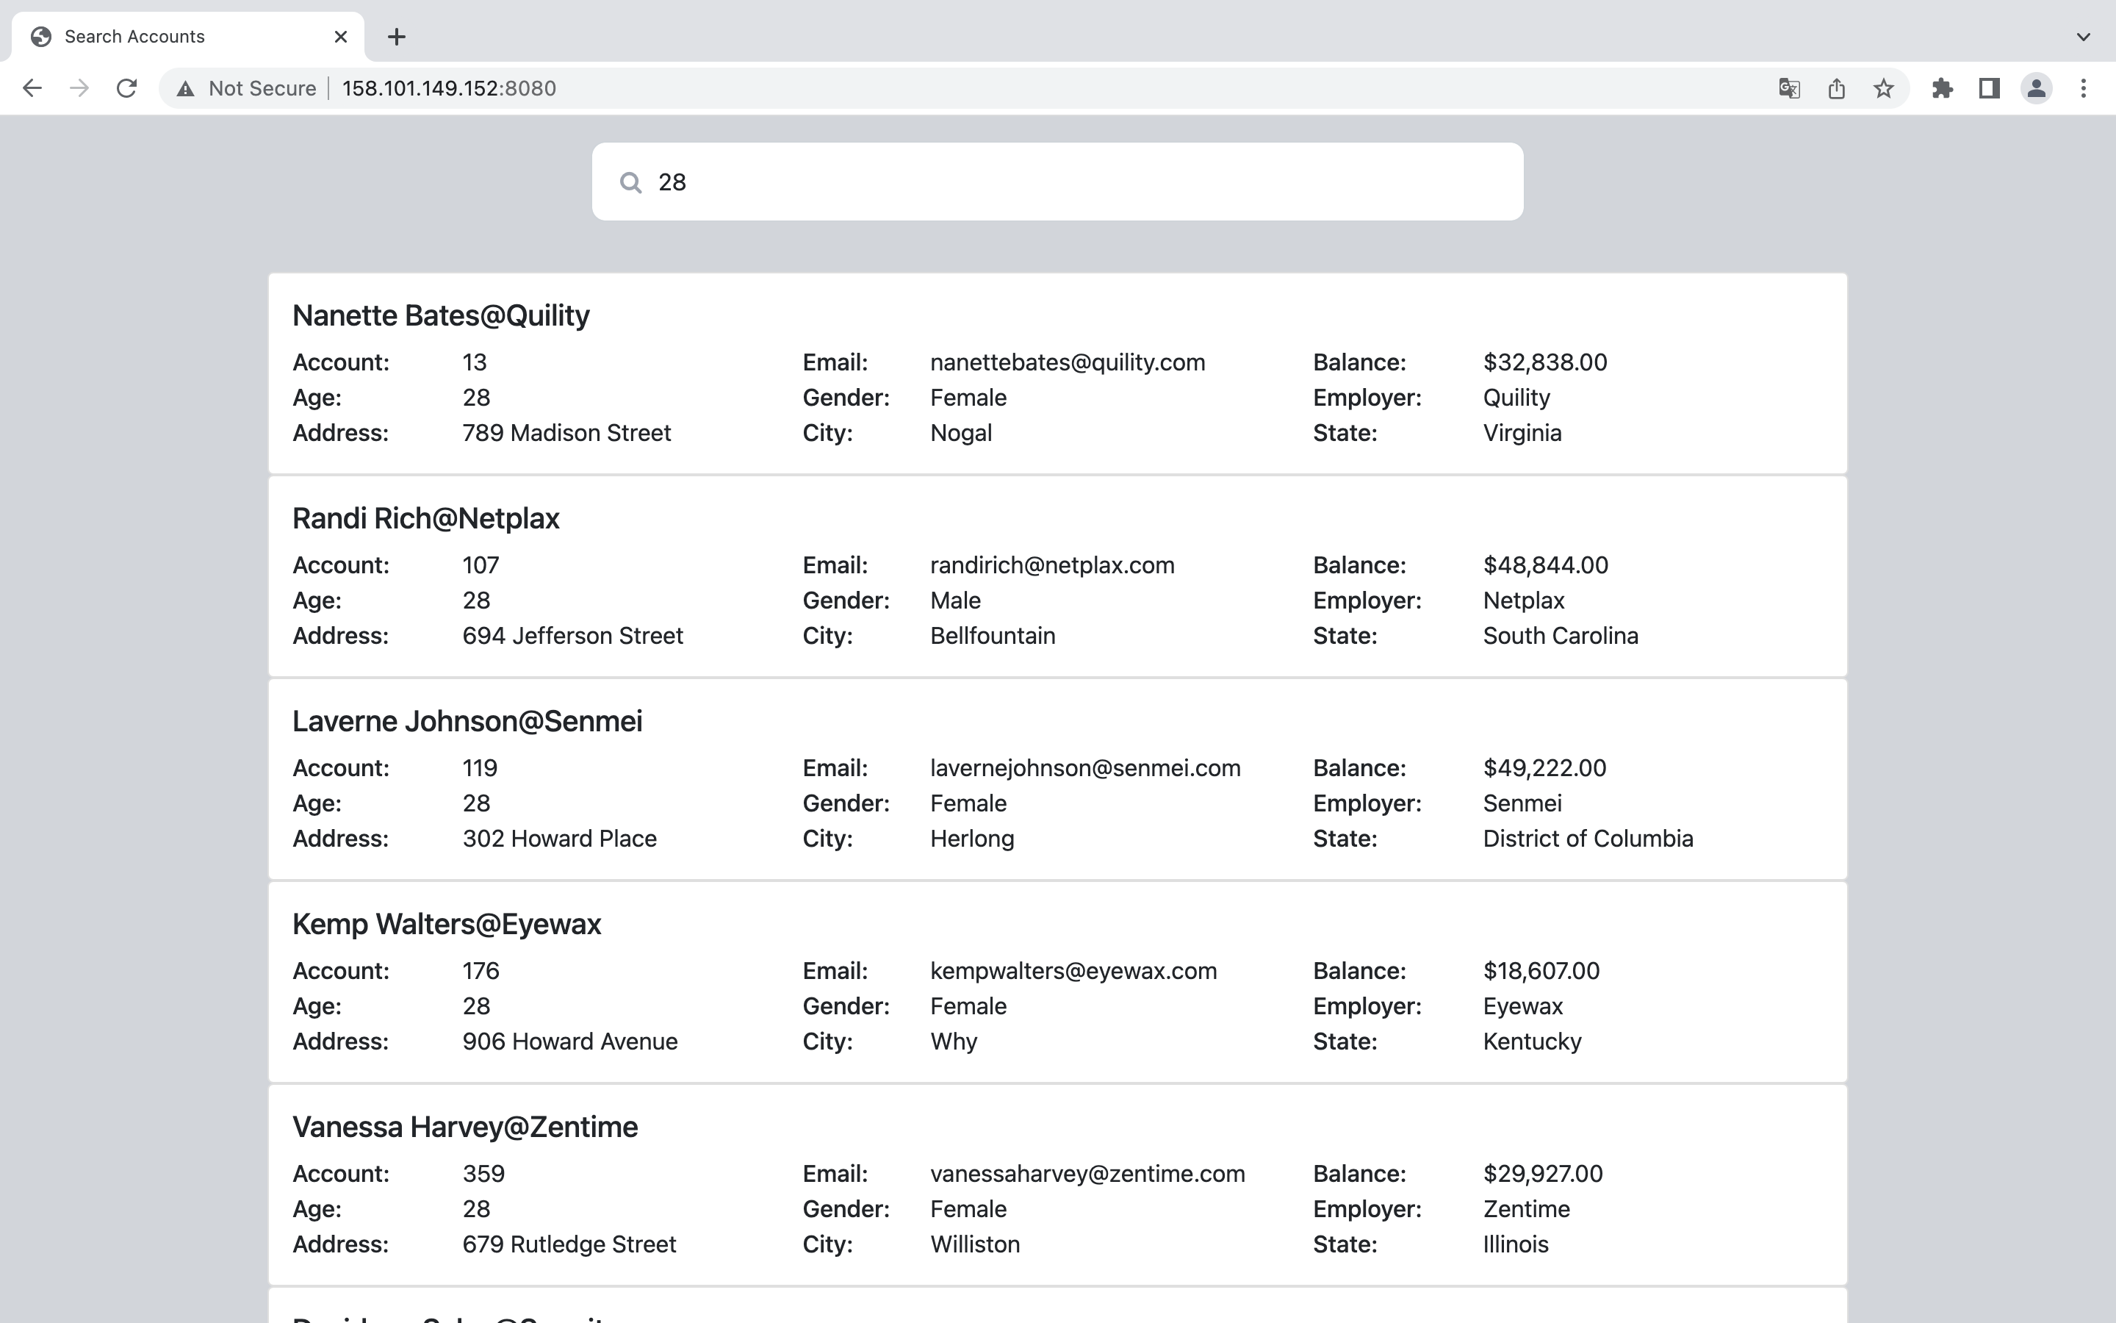Click the magnifier icon in search box
Image resolution: width=2116 pixels, height=1323 pixels.
[630, 182]
